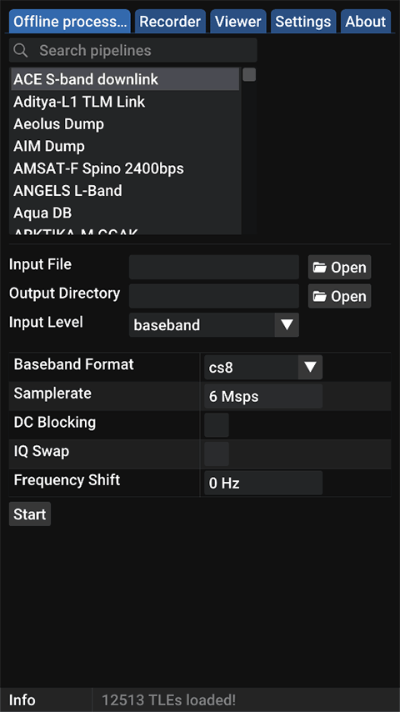Toggle the IQ Swap checkbox
Image resolution: width=400 pixels, height=712 pixels.
pyautogui.click(x=217, y=454)
